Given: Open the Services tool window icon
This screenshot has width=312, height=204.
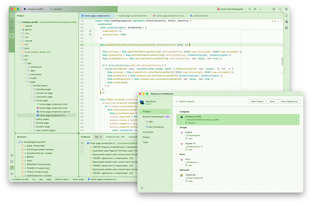Looking at the screenshot, I should pyautogui.click(x=12, y=155).
